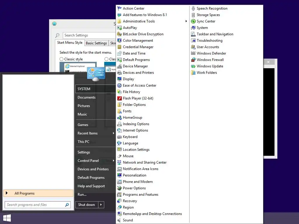Click the Mouse icon

tap(119, 156)
